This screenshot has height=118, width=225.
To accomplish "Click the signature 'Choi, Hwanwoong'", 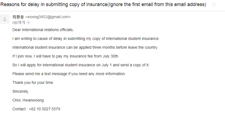I will point(28,100).
